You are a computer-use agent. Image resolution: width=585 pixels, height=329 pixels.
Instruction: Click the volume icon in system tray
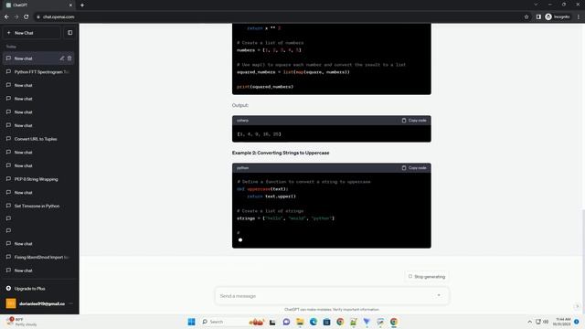(x=546, y=322)
